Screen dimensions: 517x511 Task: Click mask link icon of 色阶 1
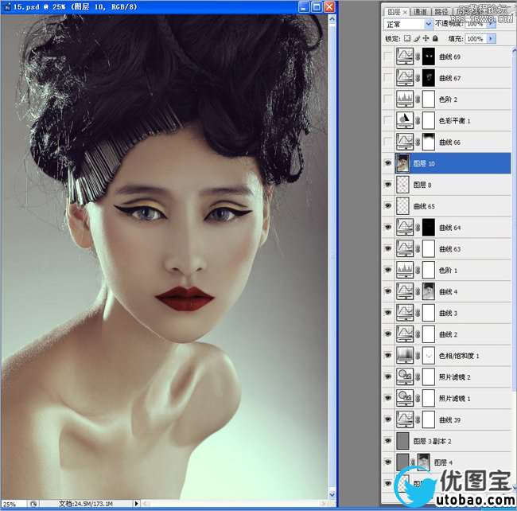418,271
